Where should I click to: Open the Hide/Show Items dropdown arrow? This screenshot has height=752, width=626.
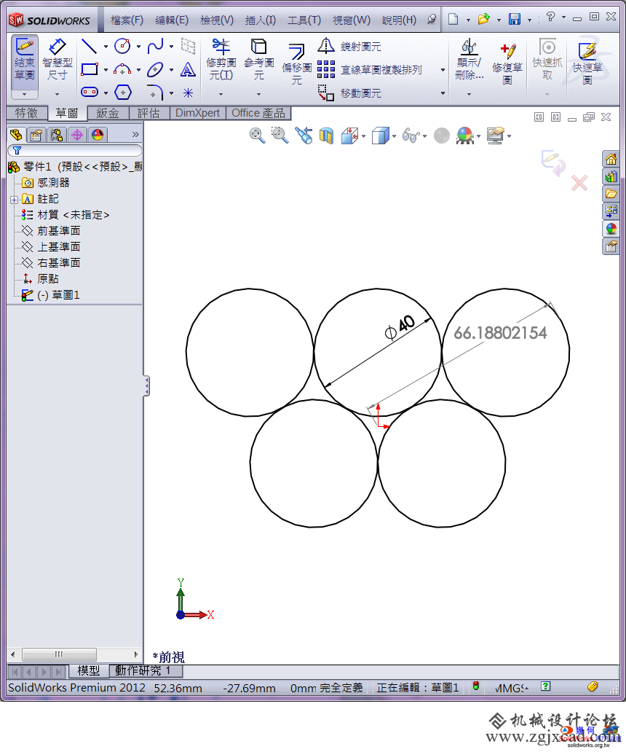pos(424,136)
